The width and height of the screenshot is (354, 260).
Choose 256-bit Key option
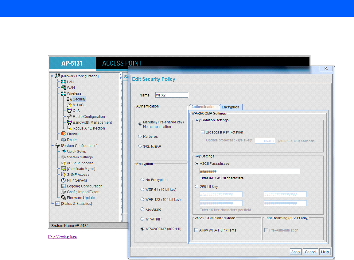(196, 187)
